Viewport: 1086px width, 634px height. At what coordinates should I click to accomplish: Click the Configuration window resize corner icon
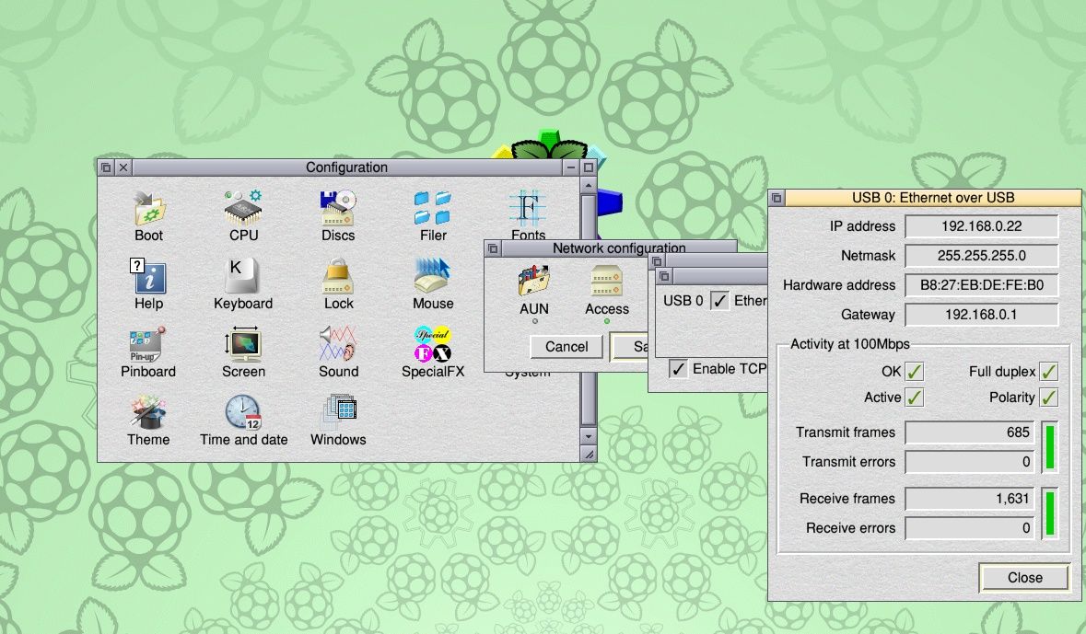tap(588, 454)
